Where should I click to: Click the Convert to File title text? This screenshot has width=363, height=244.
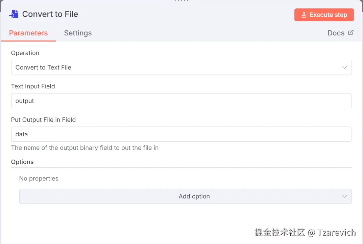point(50,14)
